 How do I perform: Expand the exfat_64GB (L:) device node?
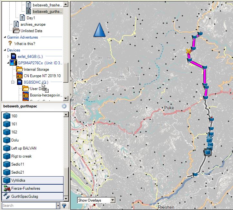tap(8, 57)
